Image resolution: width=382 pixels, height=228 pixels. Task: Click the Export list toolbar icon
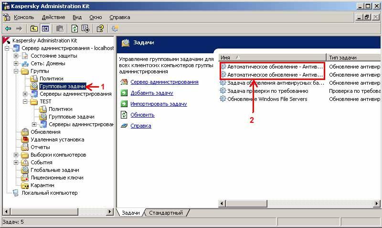(x=85, y=29)
